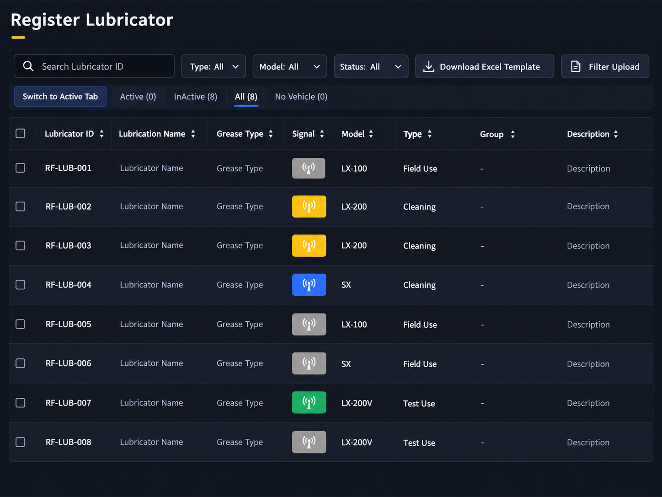Sort by Model column arrows

pos(371,134)
